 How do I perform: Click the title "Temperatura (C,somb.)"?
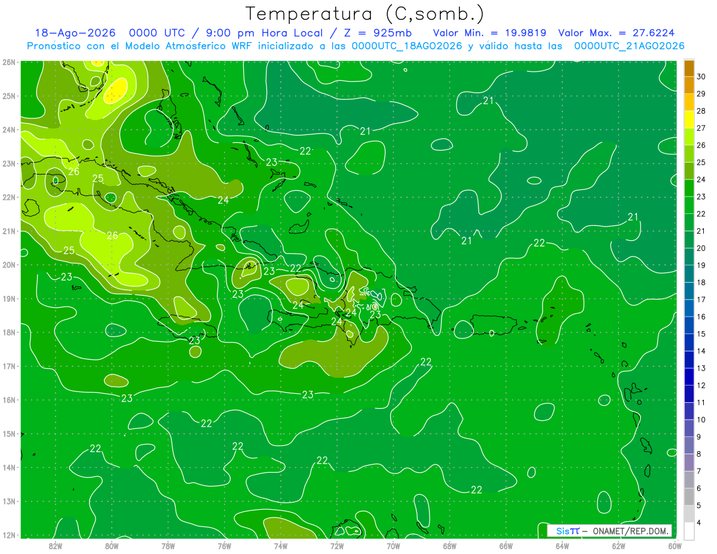click(x=364, y=14)
